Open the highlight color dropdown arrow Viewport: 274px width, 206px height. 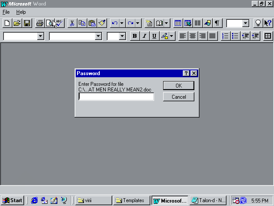[172, 36]
